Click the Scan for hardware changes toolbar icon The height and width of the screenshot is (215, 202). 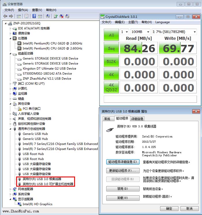(48, 16)
